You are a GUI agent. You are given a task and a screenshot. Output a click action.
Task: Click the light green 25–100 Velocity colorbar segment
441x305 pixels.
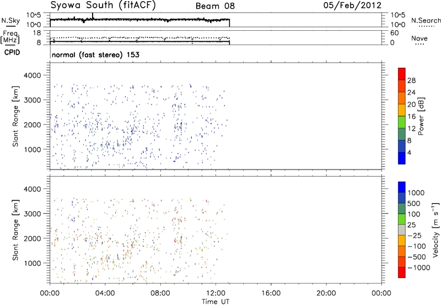pos(402,219)
